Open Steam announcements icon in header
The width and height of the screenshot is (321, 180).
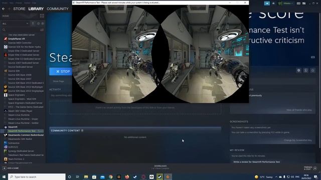point(267,3)
